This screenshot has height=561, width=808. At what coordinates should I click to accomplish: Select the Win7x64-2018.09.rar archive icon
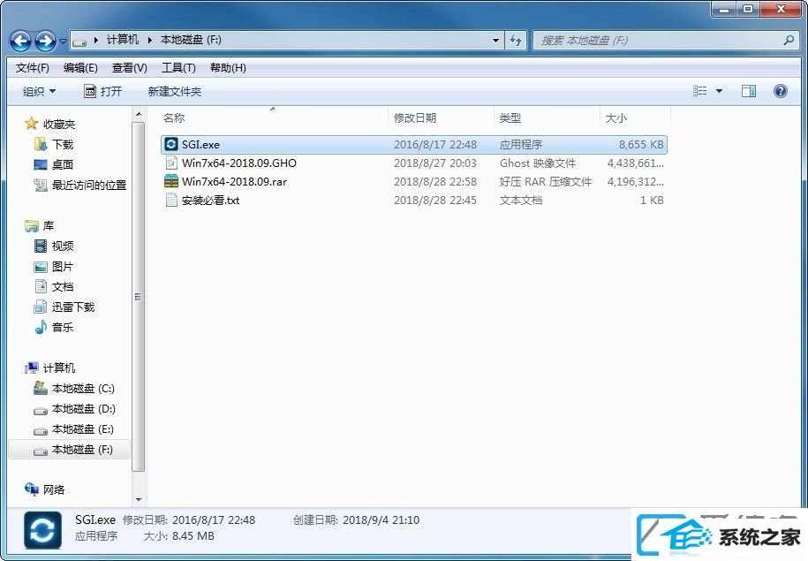coord(170,181)
